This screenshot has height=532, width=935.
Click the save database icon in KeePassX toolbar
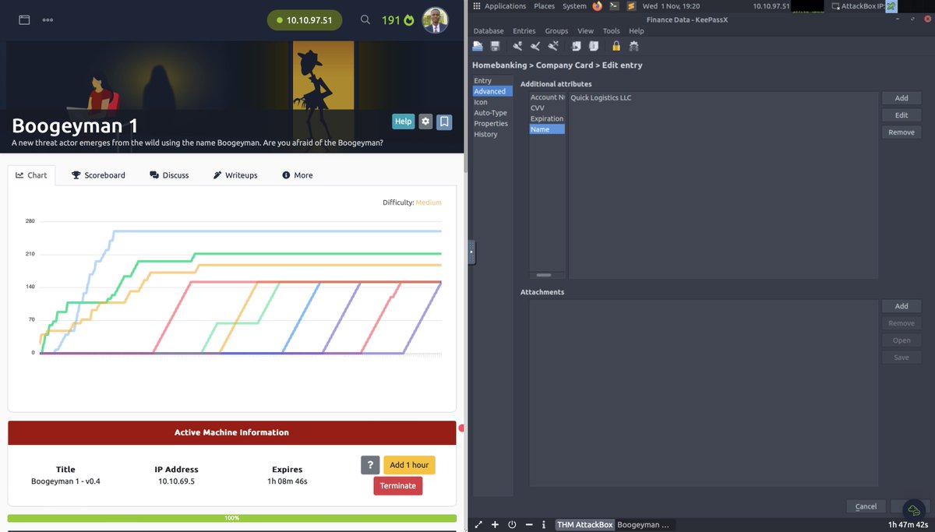click(495, 46)
